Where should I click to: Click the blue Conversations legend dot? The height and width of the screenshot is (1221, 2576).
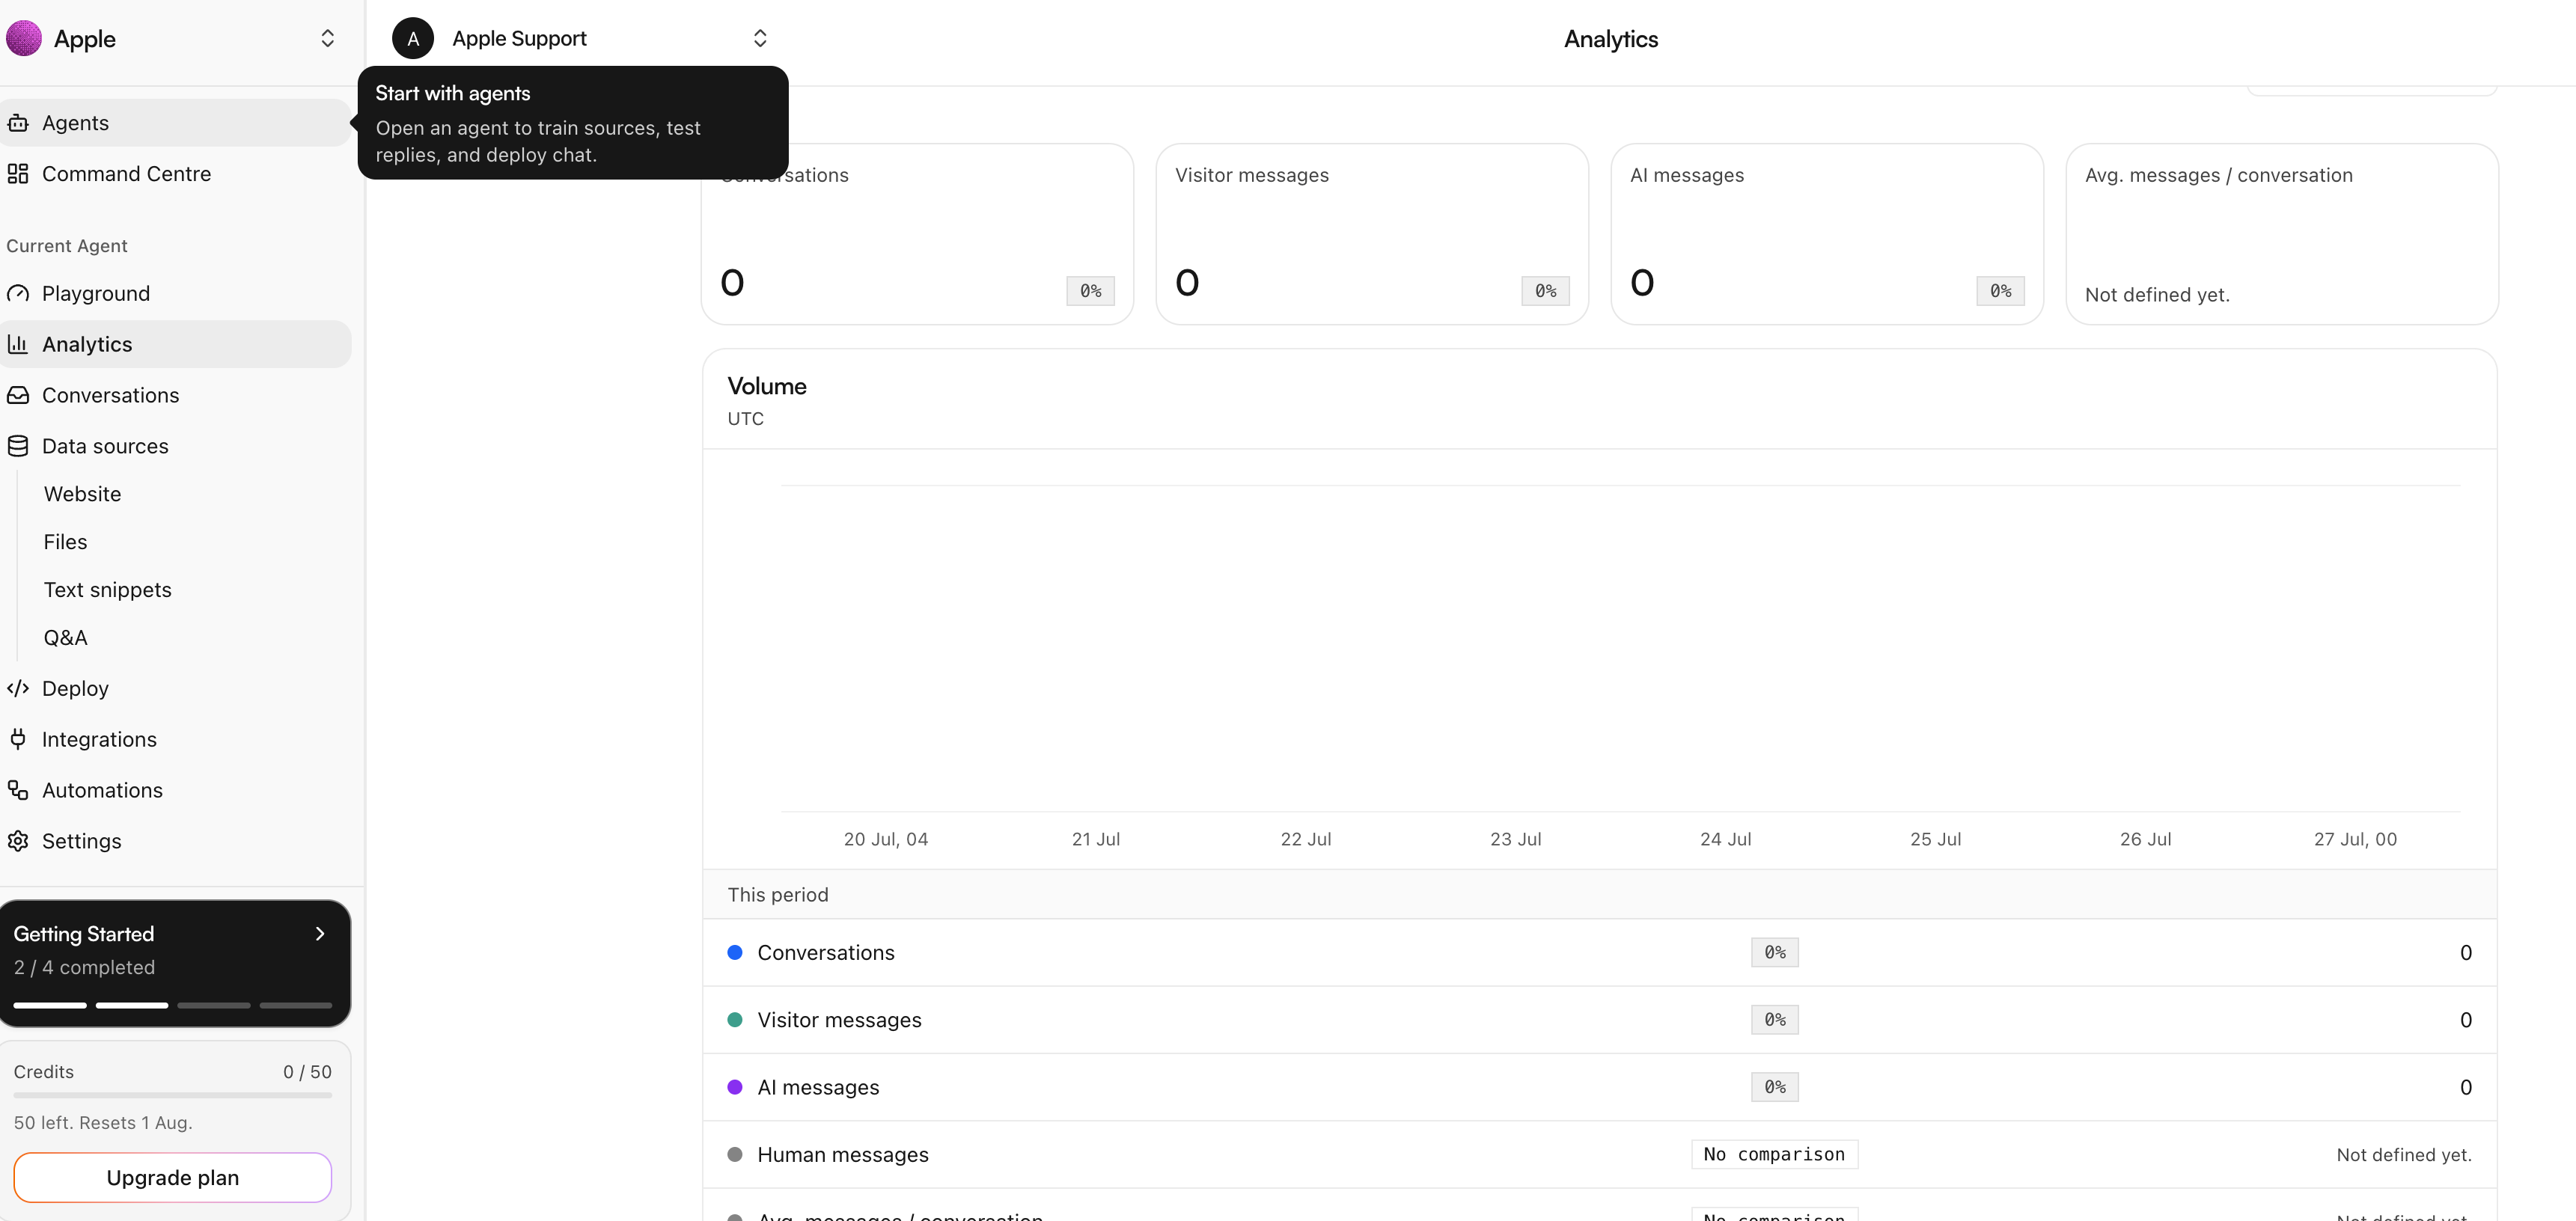click(735, 952)
